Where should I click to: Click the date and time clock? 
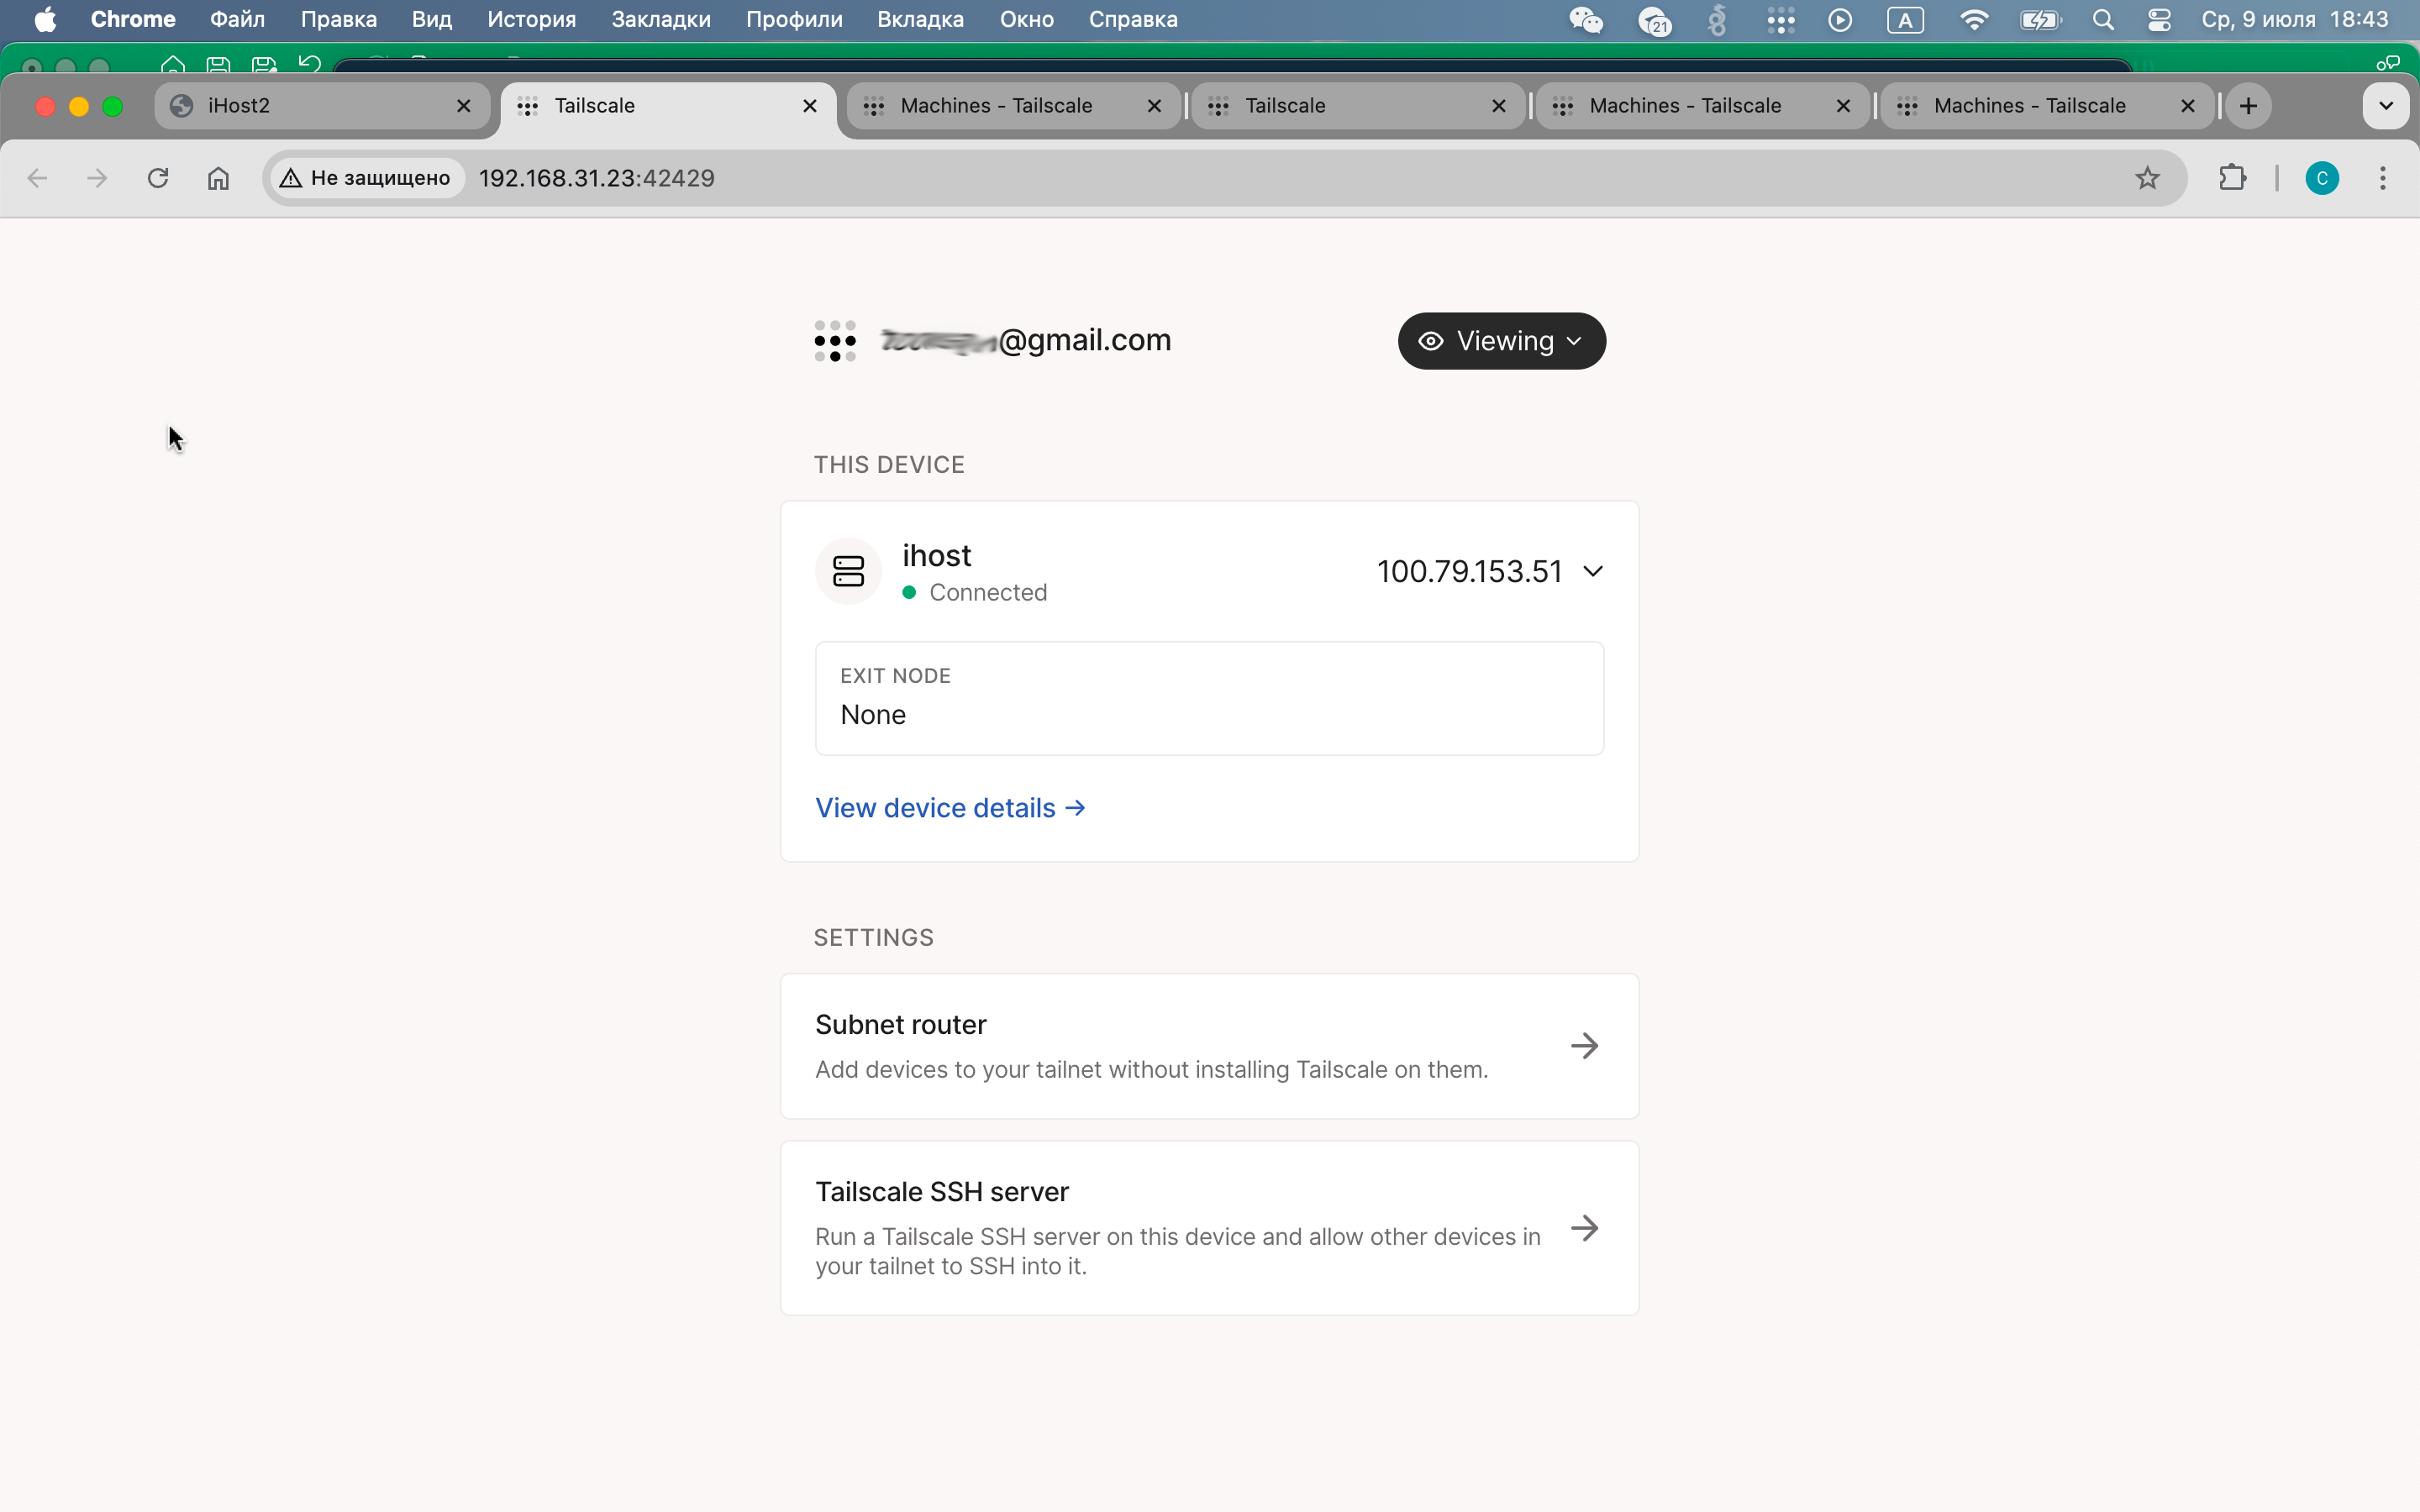pyautogui.click(x=2294, y=19)
